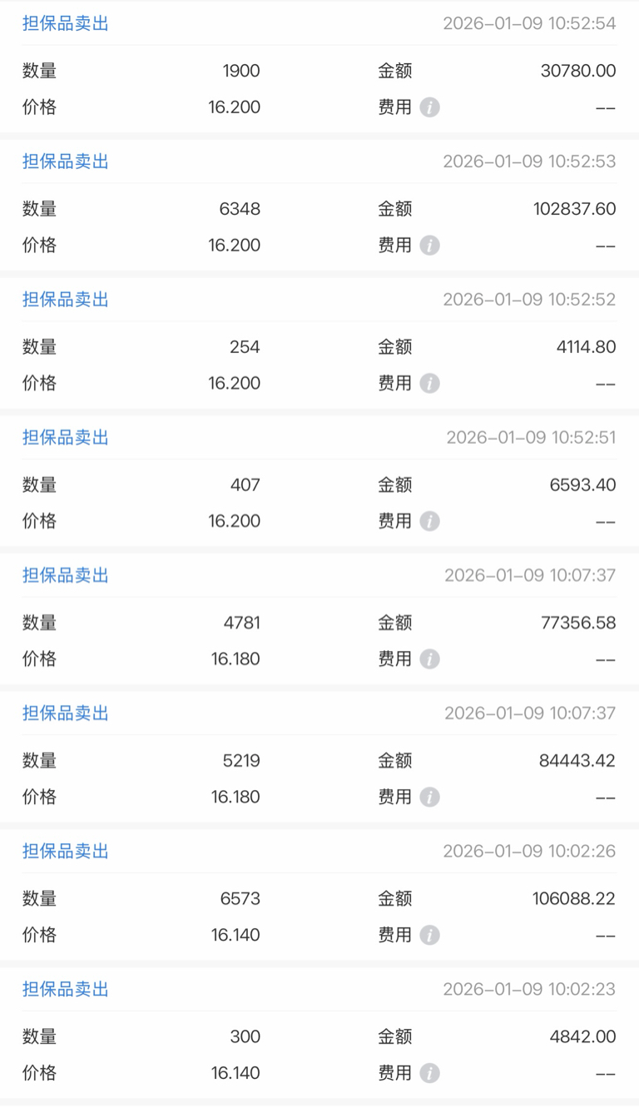Open 担保品卖出 record at 10:52:53
639x1108 pixels.
(x=319, y=205)
